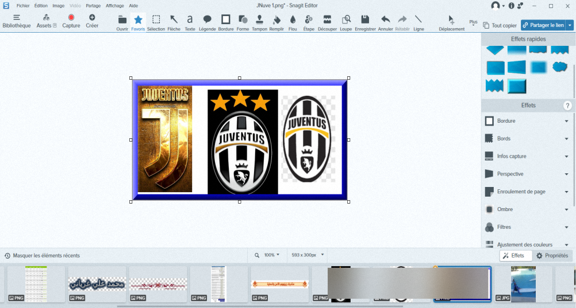This screenshot has height=308, width=576.
Task: Open the orange banner PNG thumbnail
Action: pos(280,284)
